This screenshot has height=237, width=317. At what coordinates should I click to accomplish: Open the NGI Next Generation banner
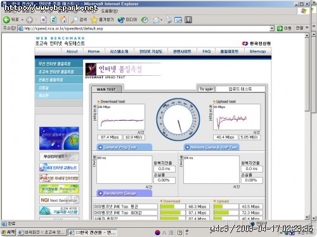[59, 200]
